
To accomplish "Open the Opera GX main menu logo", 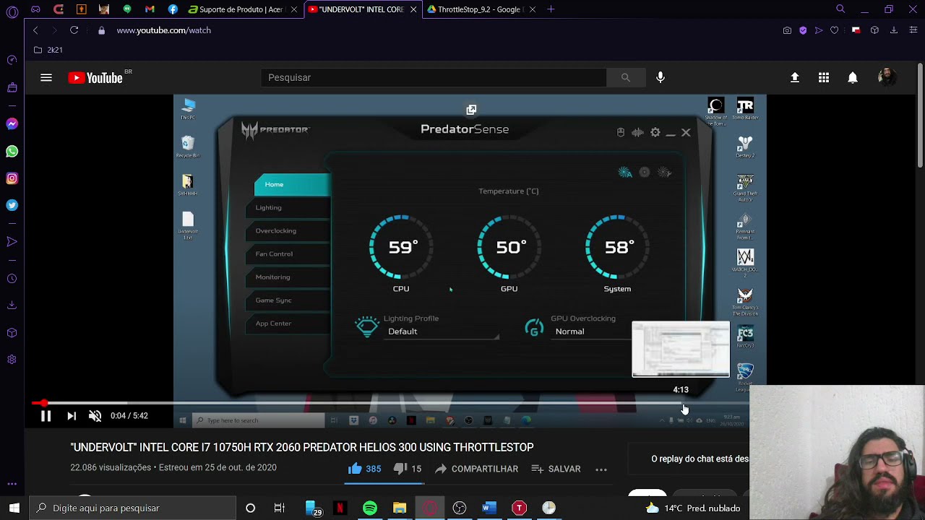I will pos(12,13).
